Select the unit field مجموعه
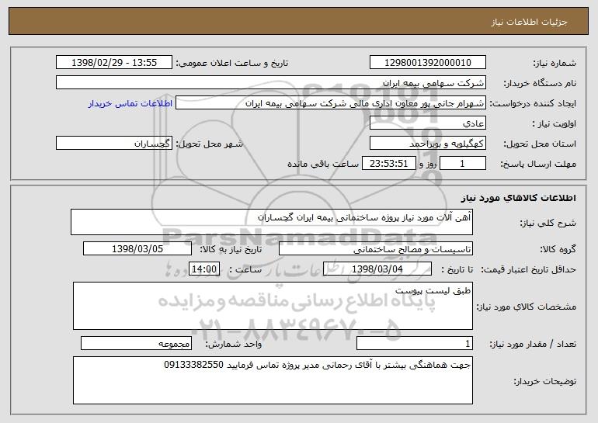Viewport: 598px width, 423px height. tap(136, 343)
